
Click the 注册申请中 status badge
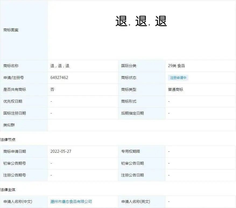[178, 78]
